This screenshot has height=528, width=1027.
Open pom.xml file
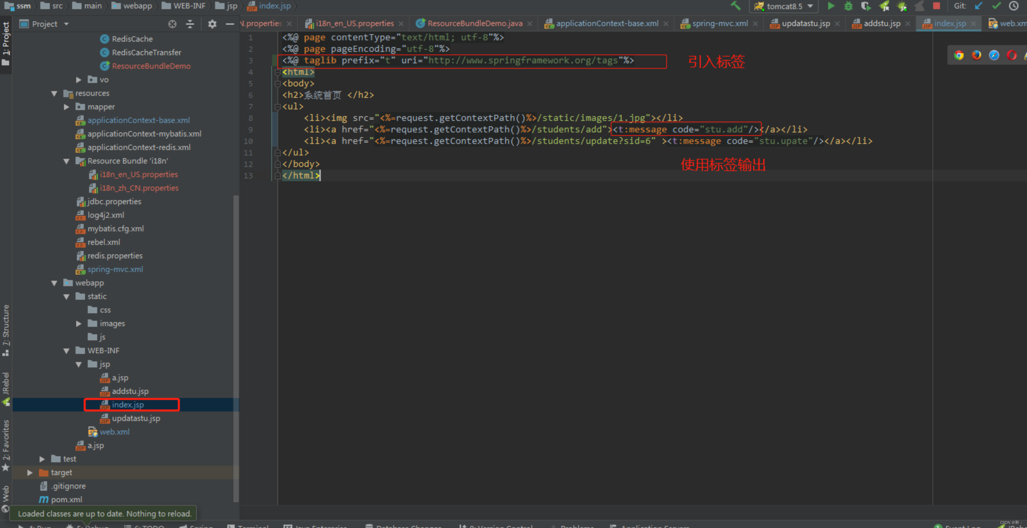click(61, 500)
